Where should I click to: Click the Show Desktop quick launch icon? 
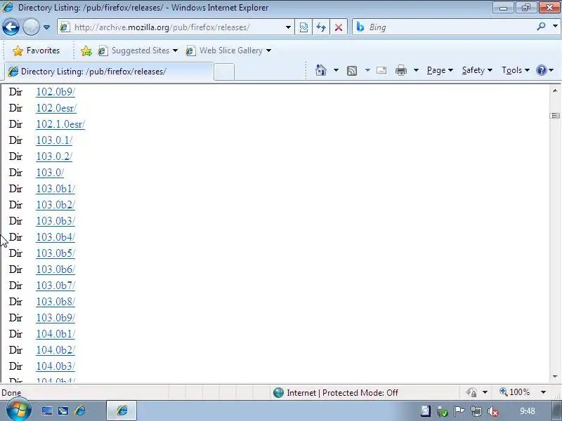click(46, 410)
